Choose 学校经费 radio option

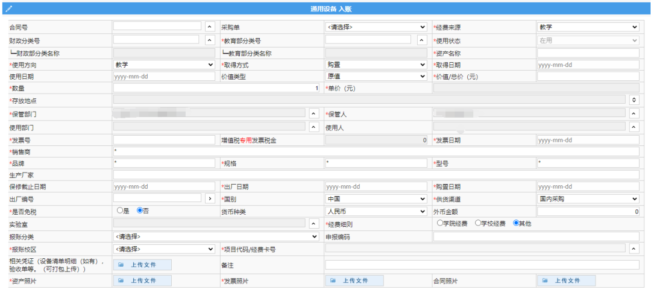pos(478,223)
